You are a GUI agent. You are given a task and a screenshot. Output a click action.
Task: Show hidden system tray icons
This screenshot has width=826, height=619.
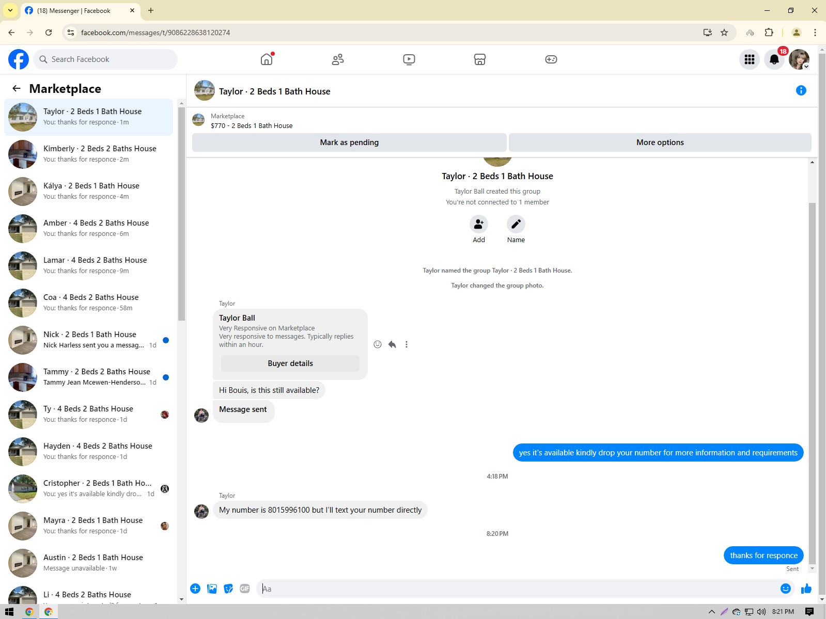712,612
